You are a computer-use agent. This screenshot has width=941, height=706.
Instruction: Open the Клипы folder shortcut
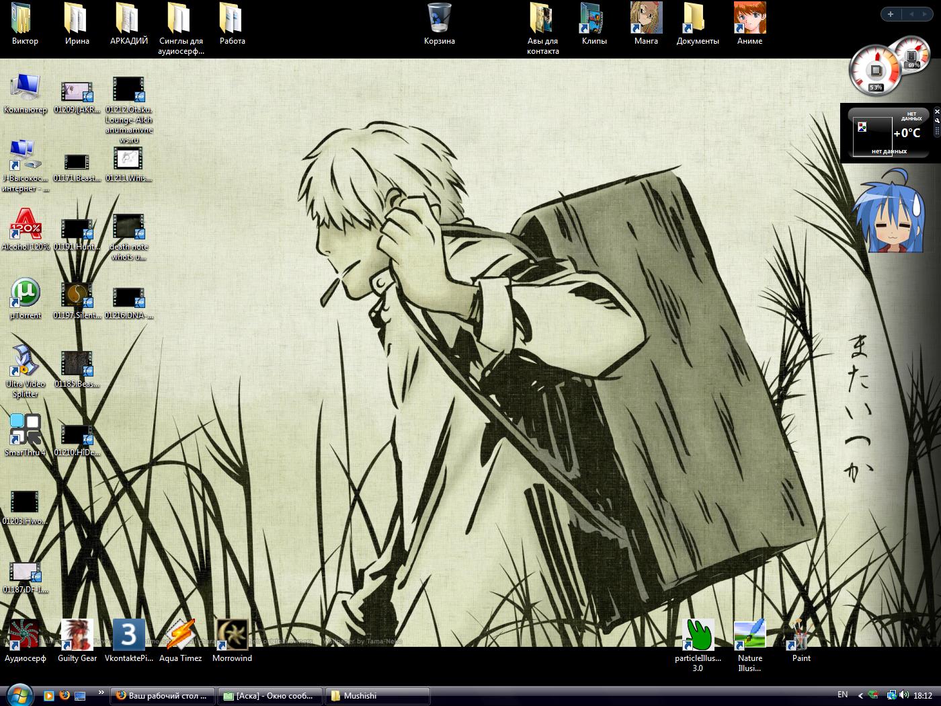click(x=594, y=24)
